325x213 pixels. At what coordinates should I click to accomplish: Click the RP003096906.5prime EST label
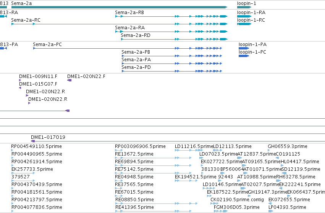coord(140,146)
